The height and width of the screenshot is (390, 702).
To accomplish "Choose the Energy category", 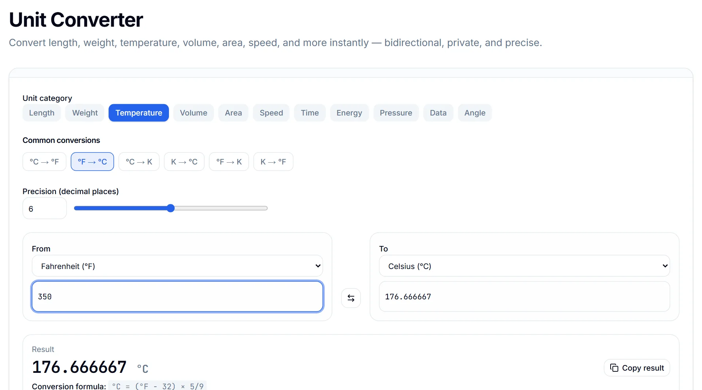I will 349,113.
